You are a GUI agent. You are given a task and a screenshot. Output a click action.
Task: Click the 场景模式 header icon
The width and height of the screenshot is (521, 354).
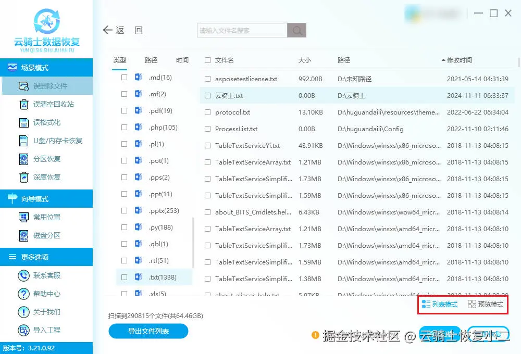click(13, 67)
